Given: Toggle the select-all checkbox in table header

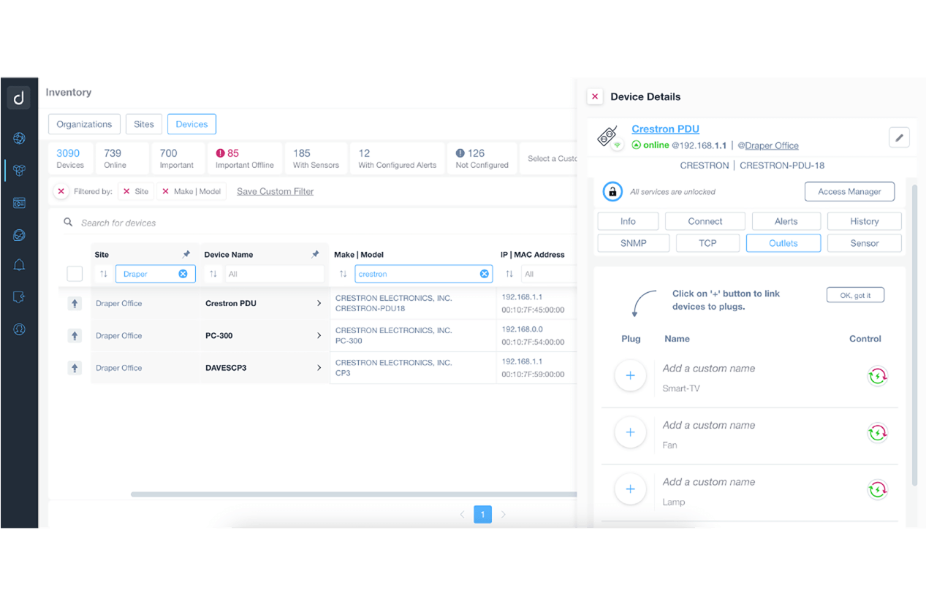Looking at the screenshot, I should 75,274.
